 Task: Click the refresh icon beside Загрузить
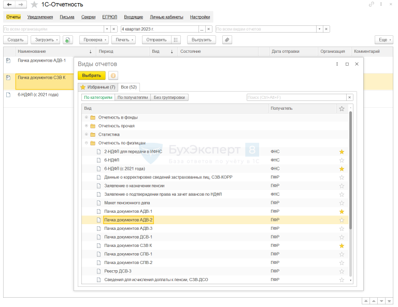point(68,40)
